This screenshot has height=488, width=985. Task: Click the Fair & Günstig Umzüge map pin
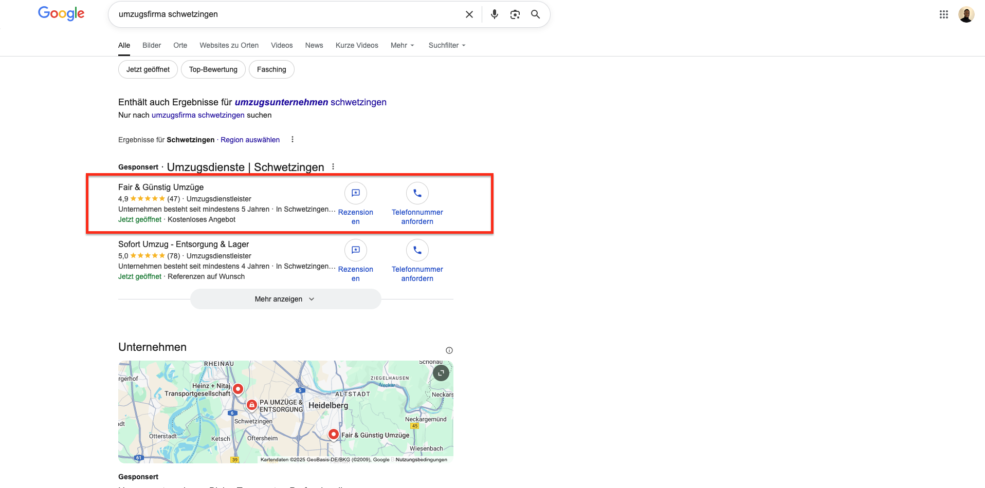pos(334,435)
